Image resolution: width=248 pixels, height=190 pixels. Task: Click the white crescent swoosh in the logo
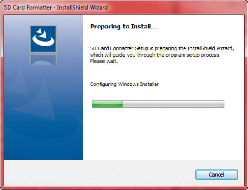(x=43, y=41)
